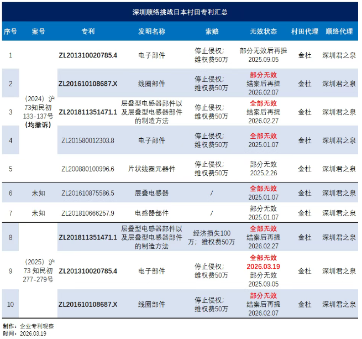Image resolution: width=362 pixels, height=339 pixels.
Task: Click 部分无效 2025.01.07 status in row 7
Action: click(264, 213)
